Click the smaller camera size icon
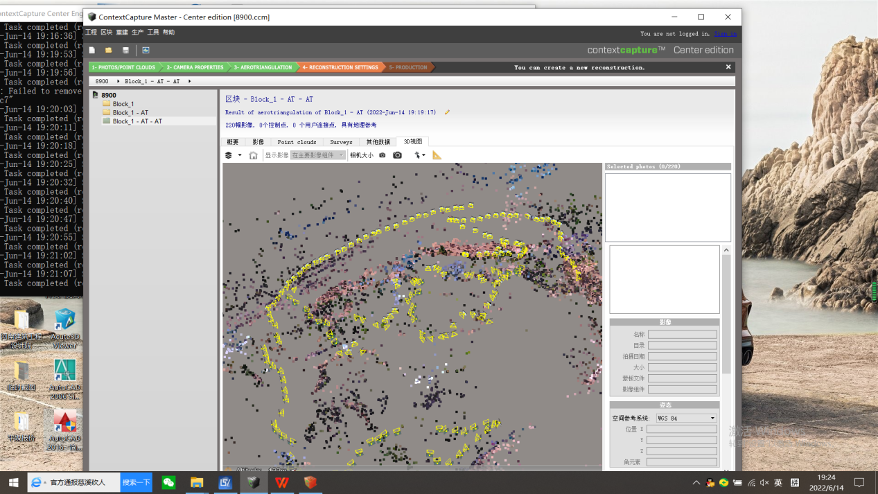 click(x=382, y=155)
